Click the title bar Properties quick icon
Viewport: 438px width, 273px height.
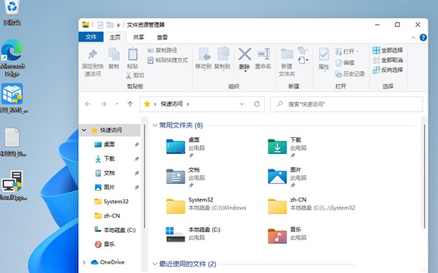click(x=100, y=25)
